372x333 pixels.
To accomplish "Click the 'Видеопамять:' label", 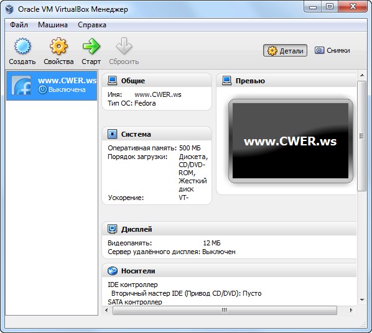I will click(x=130, y=243).
